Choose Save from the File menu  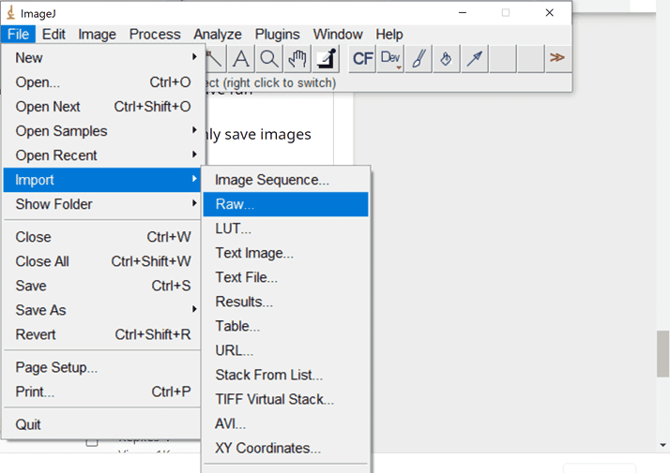pyautogui.click(x=102, y=286)
